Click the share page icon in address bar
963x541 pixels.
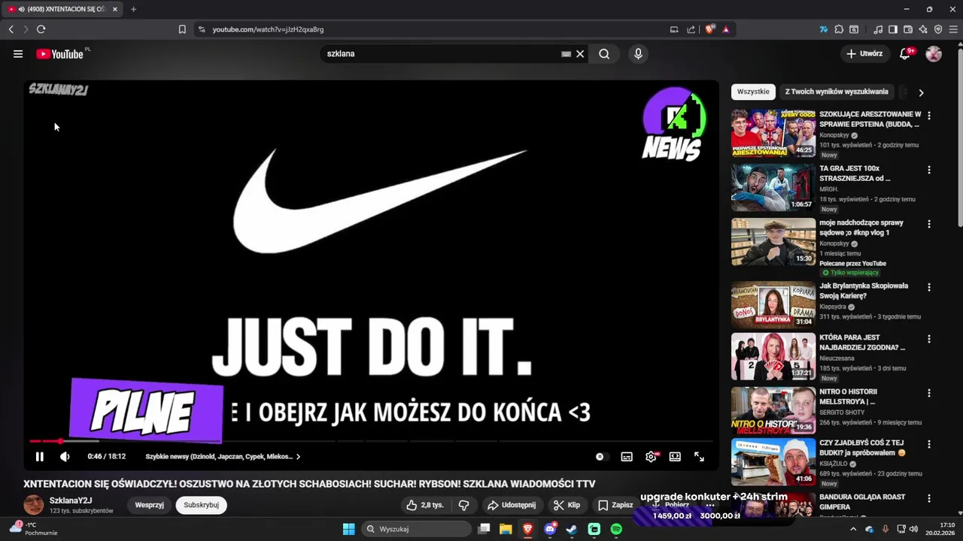coord(691,29)
